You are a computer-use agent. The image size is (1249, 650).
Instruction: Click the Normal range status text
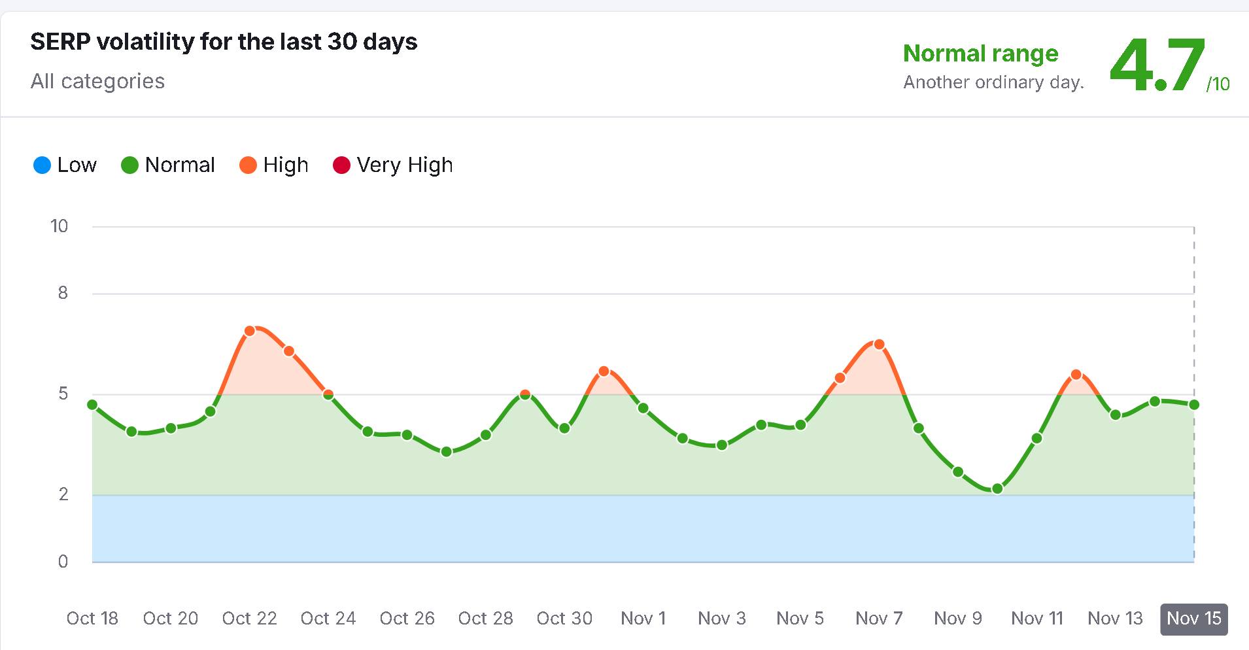coord(980,54)
